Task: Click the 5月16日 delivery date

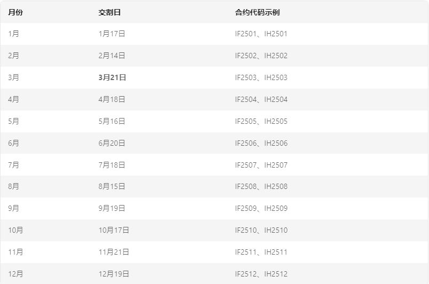Action: [x=112, y=121]
